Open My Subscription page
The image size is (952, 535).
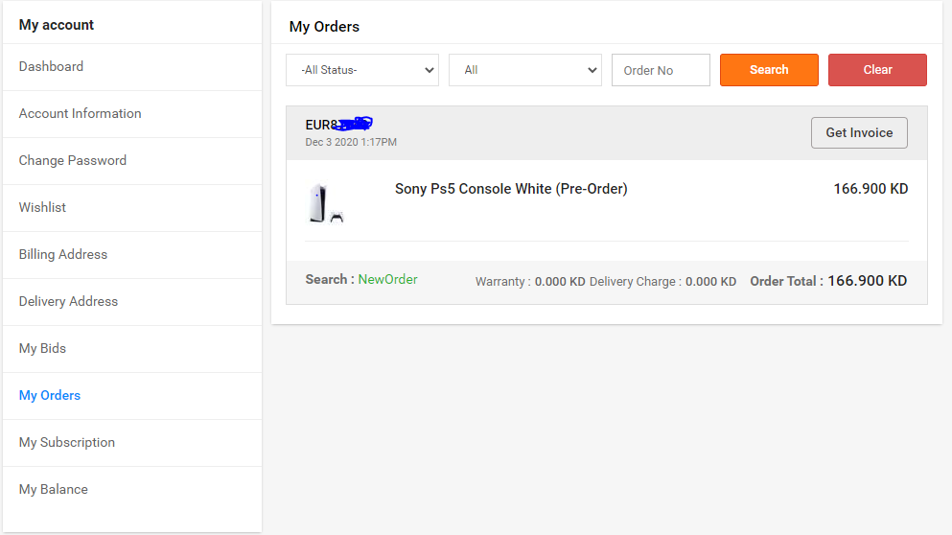(67, 442)
